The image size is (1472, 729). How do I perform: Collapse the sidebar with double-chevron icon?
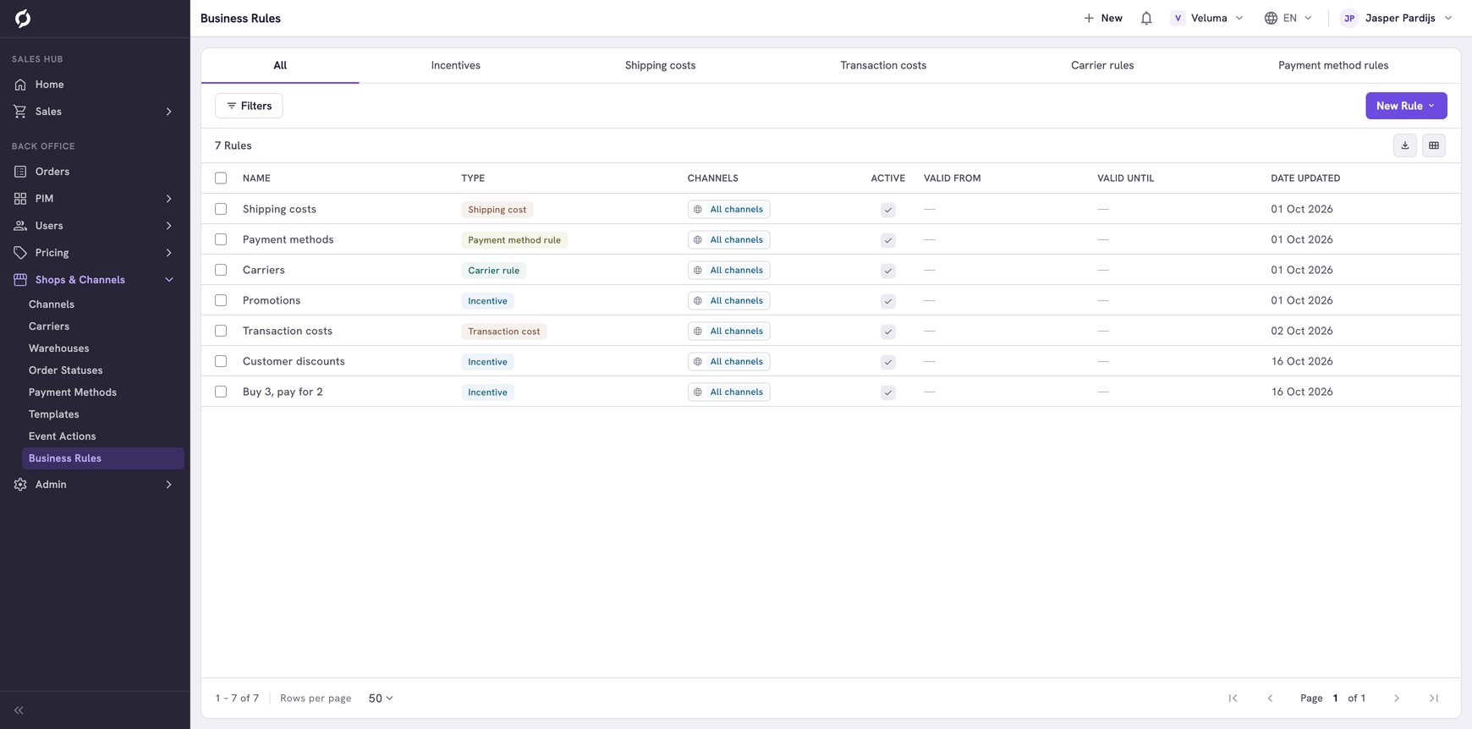19,710
